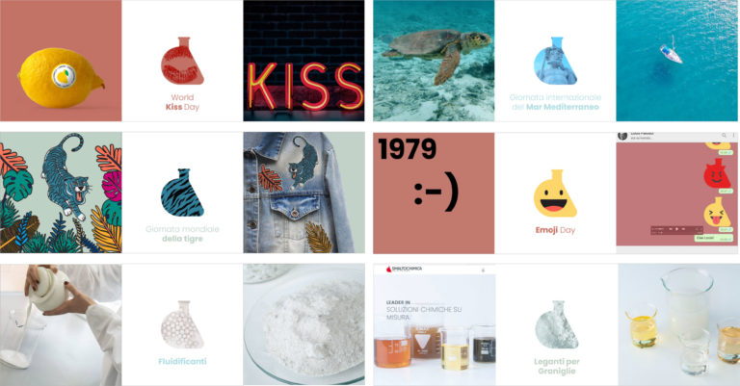Open the neon KISS sign image
Viewport: 740px width, 386px height.
pyautogui.click(x=304, y=61)
